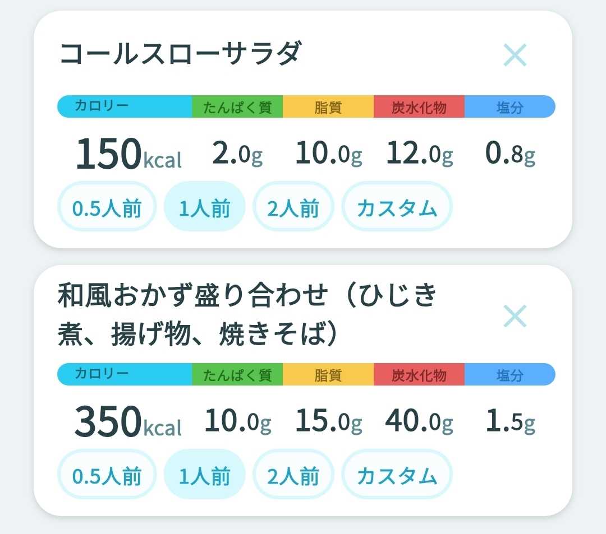Click the 350 kcal value

click(x=128, y=421)
